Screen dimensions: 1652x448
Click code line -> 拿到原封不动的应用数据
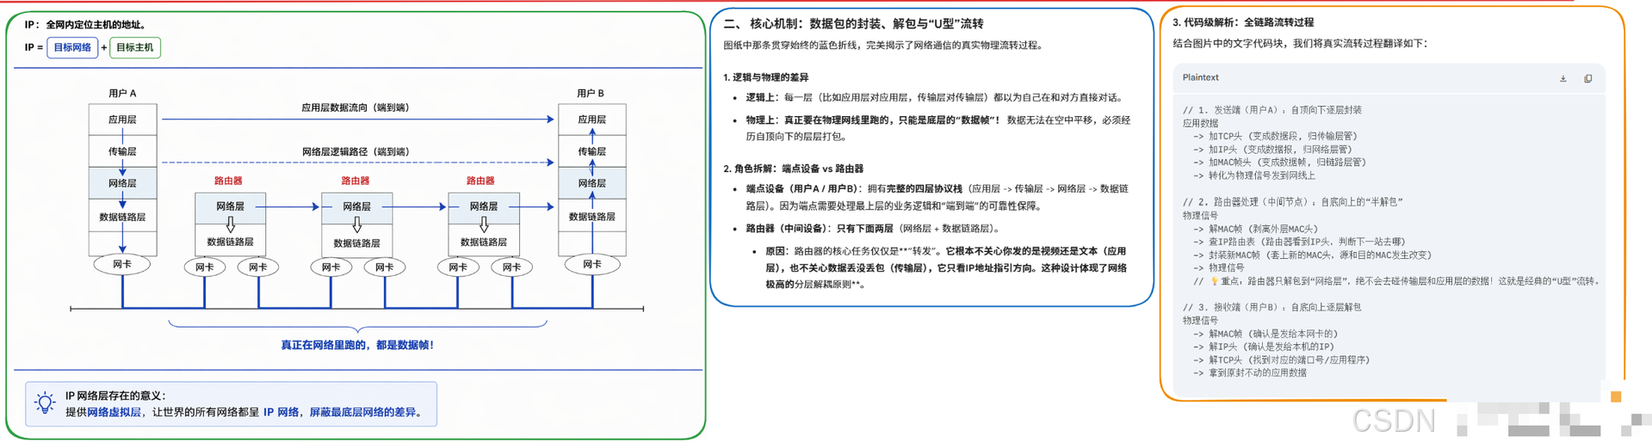coord(1250,372)
